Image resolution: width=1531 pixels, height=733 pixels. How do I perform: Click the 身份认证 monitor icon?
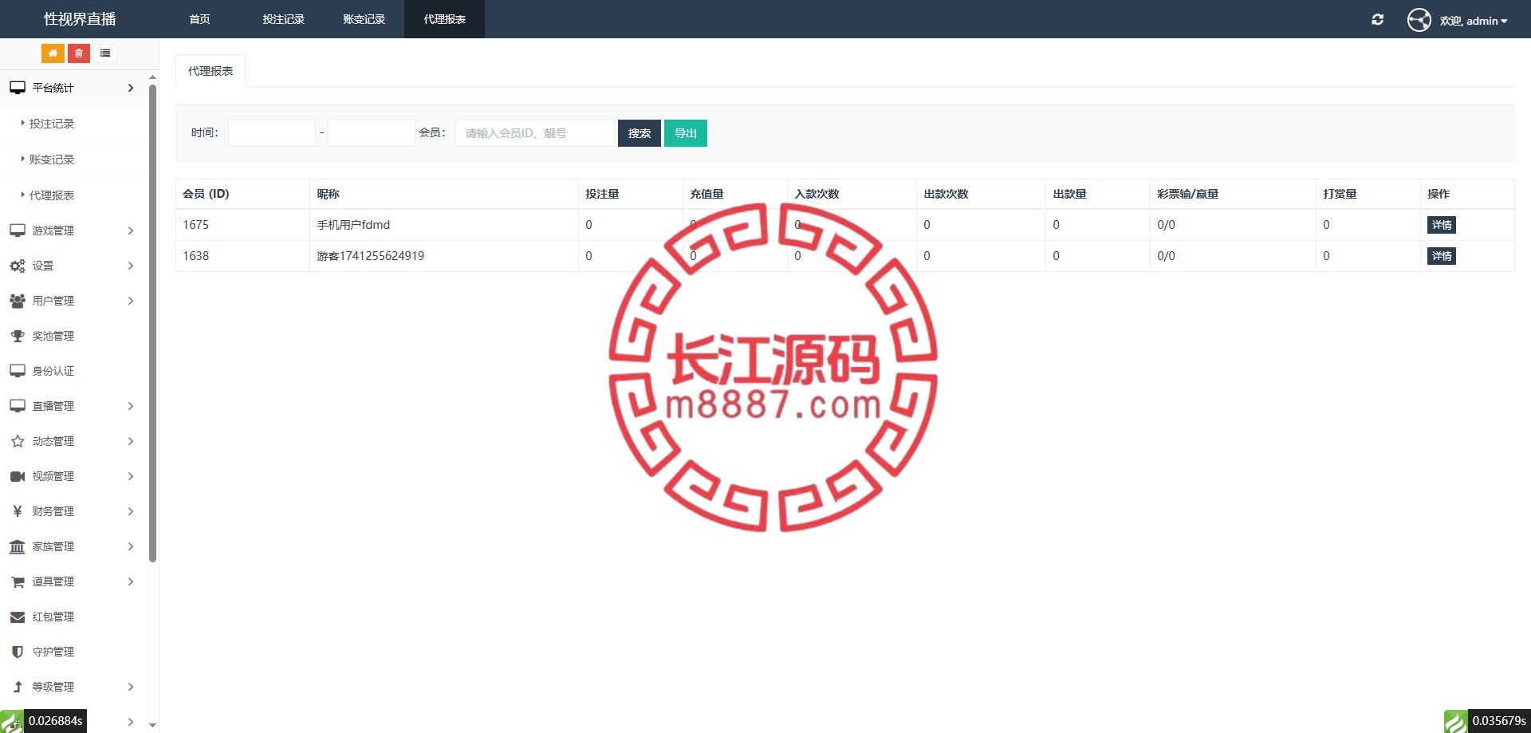pyautogui.click(x=18, y=371)
